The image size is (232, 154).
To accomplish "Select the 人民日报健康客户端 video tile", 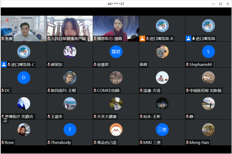I will [70, 28].
